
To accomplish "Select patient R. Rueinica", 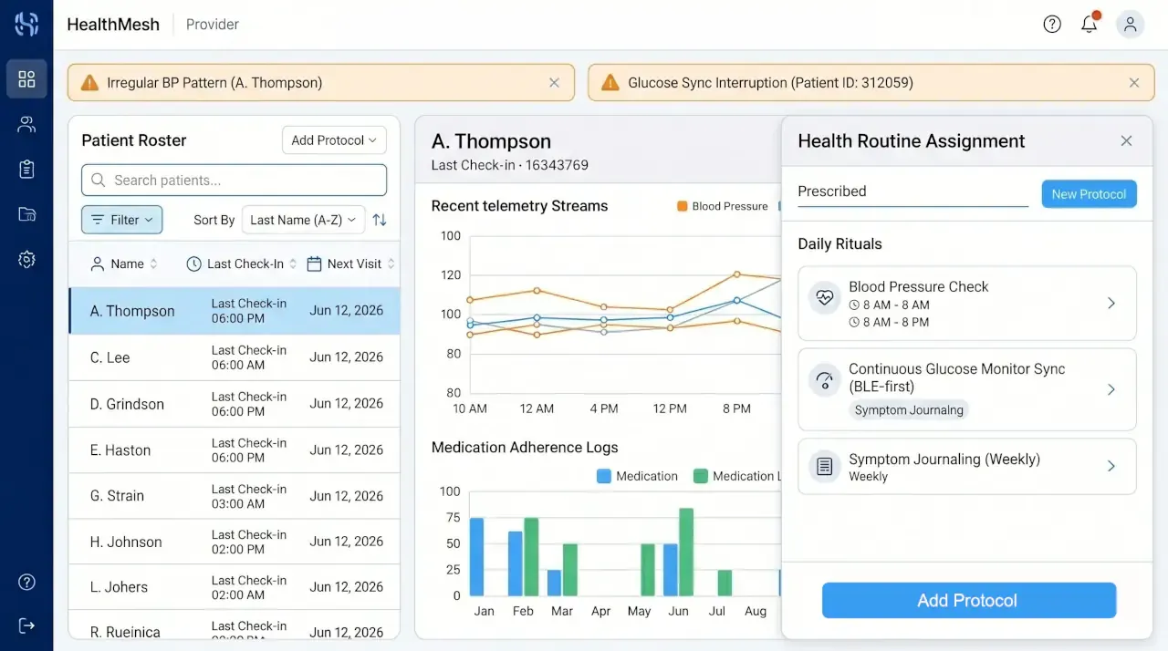I will click(234, 626).
